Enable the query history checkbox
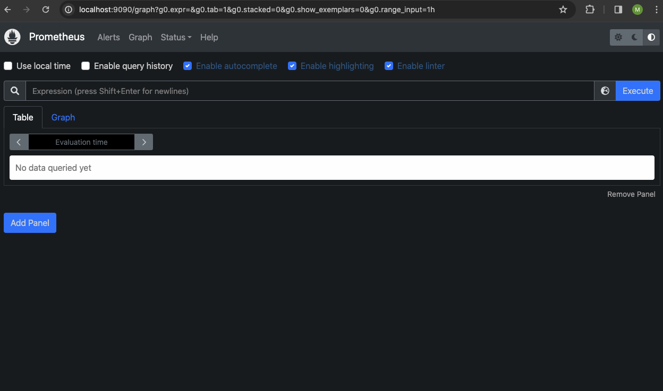The image size is (663, 391). [86, 66]
